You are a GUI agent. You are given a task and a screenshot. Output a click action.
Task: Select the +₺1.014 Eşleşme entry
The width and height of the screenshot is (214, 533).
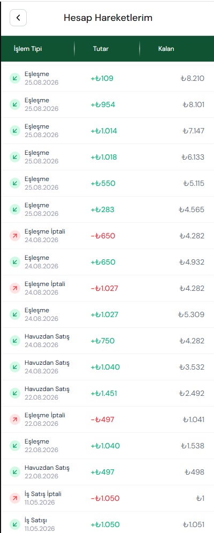pyautogui.click(x=108, y=131)
